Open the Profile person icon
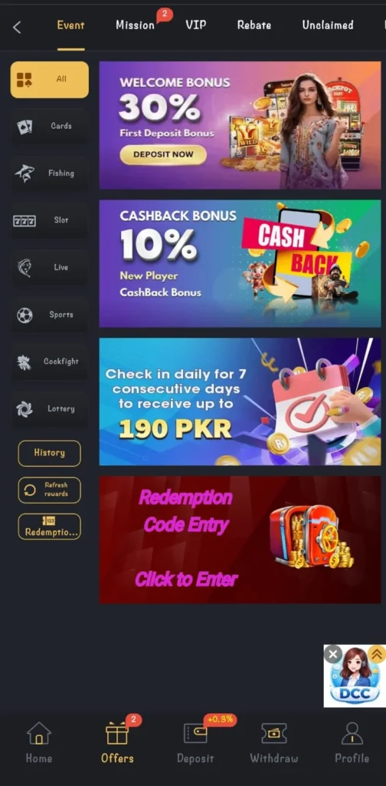Screen dimensions: 386x786 click(x=352, y=733)
